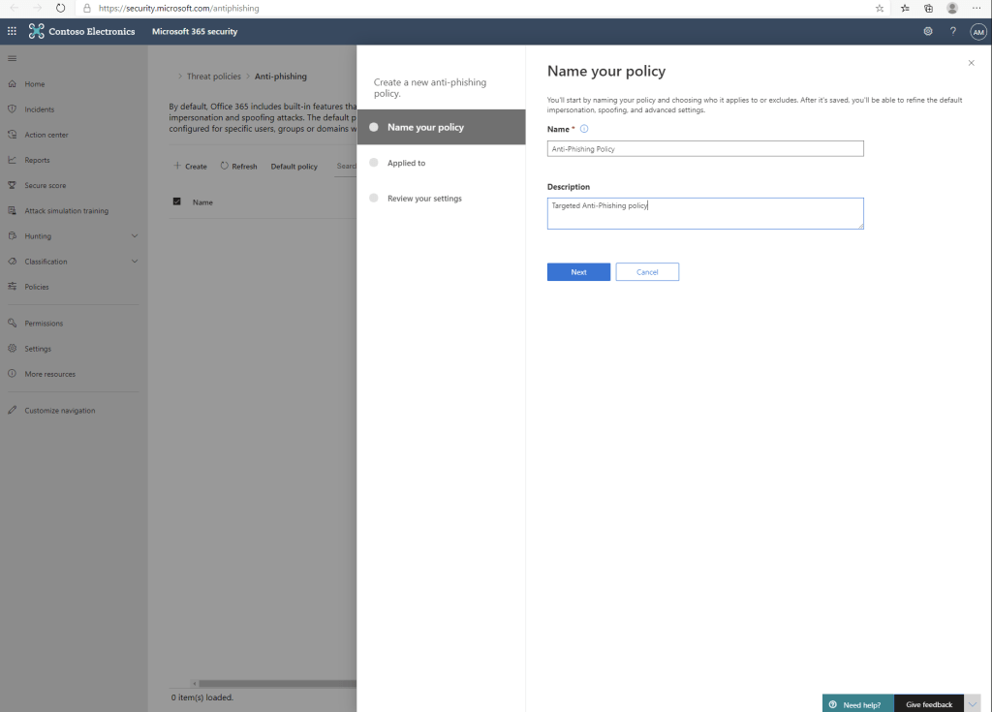Screen dimensions: 992x712
Task: Open the app launcher waffle icon
Action: point(12,31)
